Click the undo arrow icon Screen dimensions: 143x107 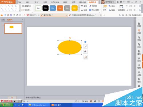pos(17,15)
